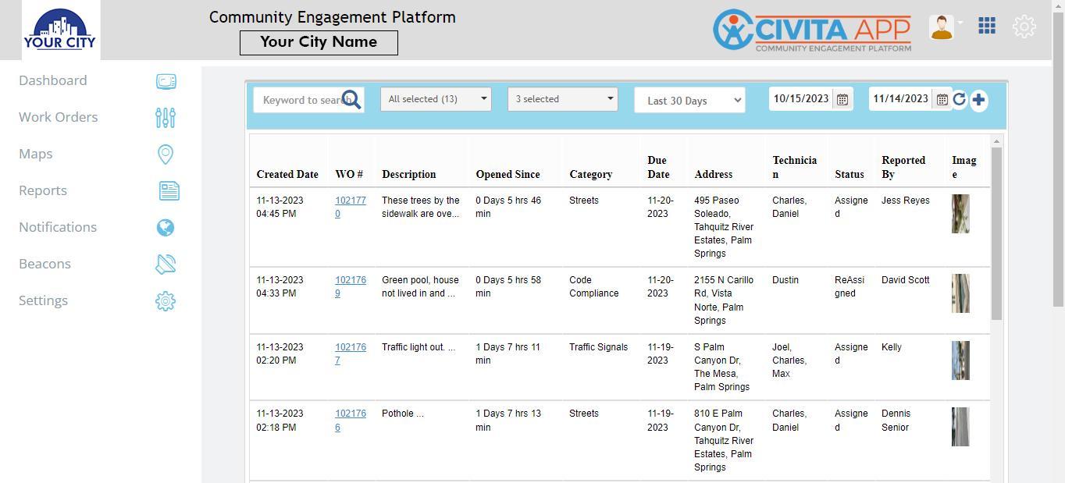Click 'Dustin' technician cell
The width and height of the screenshot is (1065, 483).
click(x=785, y=280)
